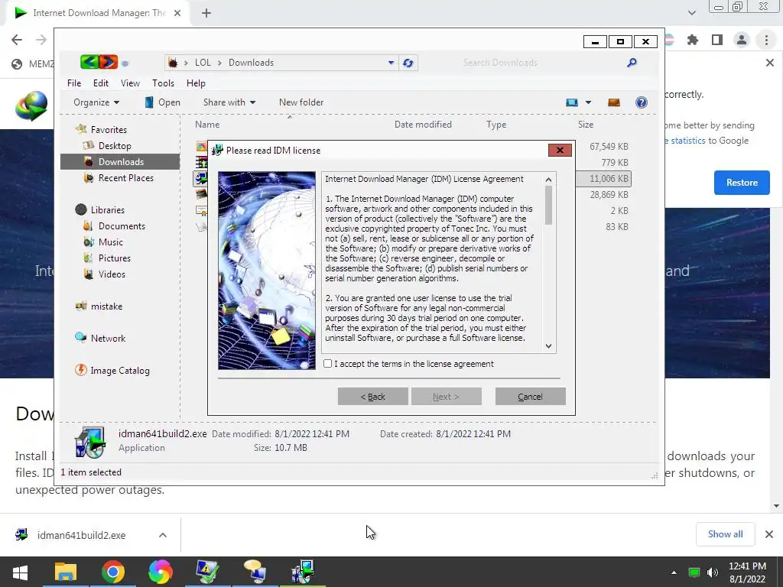Cancel the IDM installation dialog
The width and height of the screenshot is (783, 587).
tap(531, 397)
